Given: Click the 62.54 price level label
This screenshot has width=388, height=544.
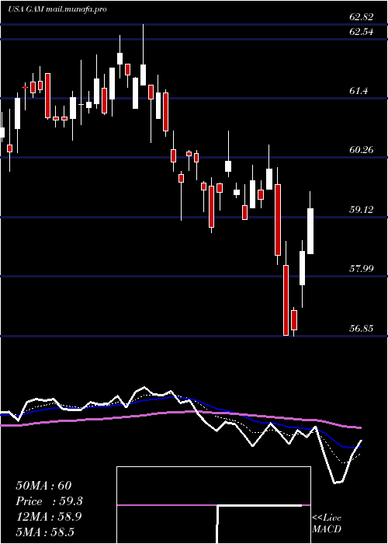Looking at the screenshot, I should tap(362, 32).
